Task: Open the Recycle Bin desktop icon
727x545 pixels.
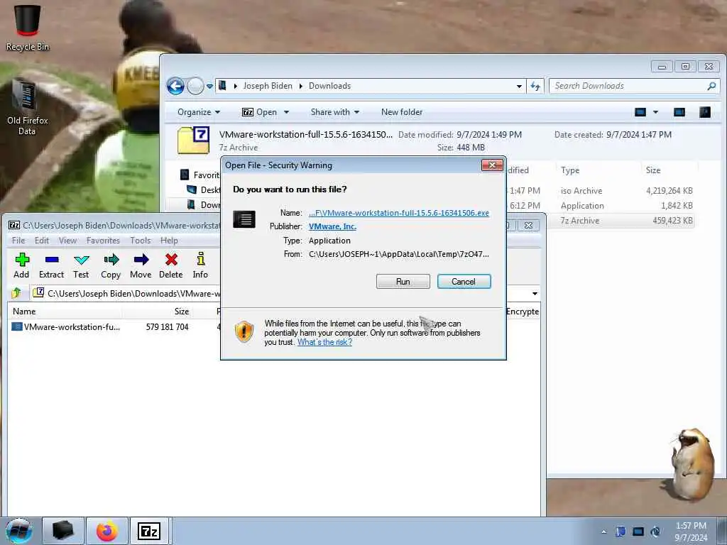Action: pos(28,28)
